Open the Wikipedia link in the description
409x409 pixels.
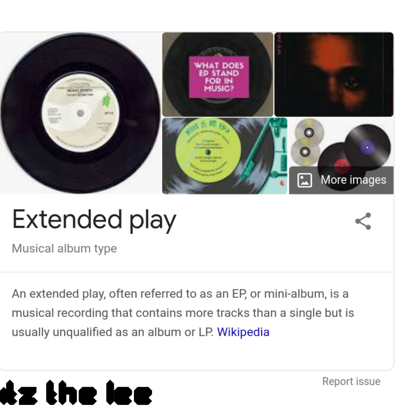(243, 332)
